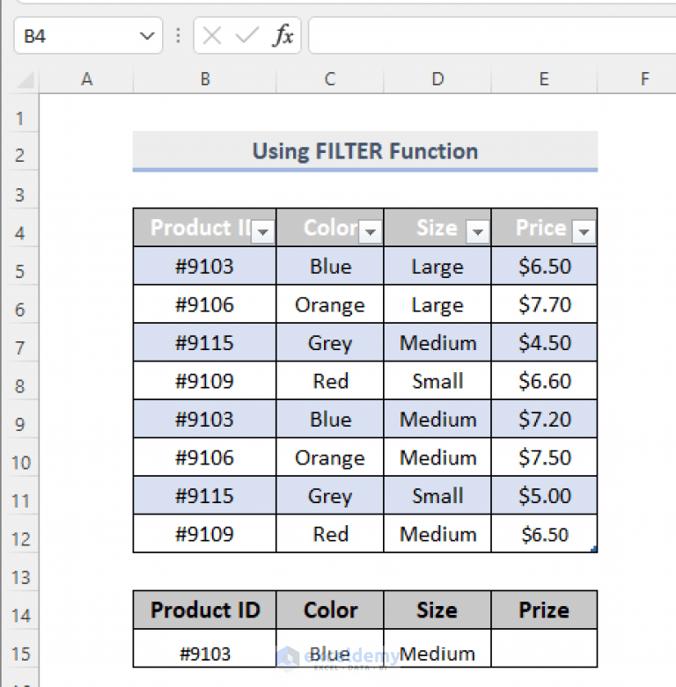The width and height of the screenshot is (676, 687).
Task: Click the Blue cell in row 9
Action: coord(330,420)
